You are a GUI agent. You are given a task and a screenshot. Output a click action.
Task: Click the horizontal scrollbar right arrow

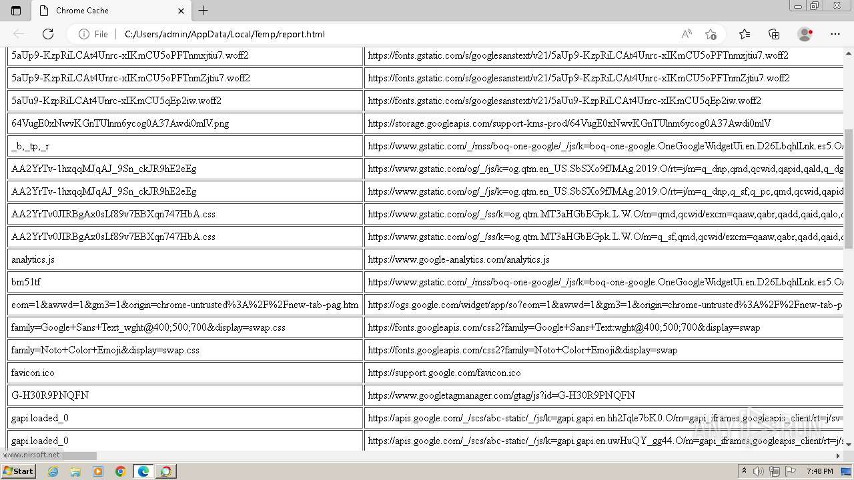838,456
